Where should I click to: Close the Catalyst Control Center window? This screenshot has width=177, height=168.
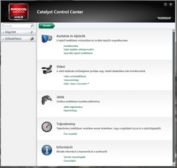point(171,5)
